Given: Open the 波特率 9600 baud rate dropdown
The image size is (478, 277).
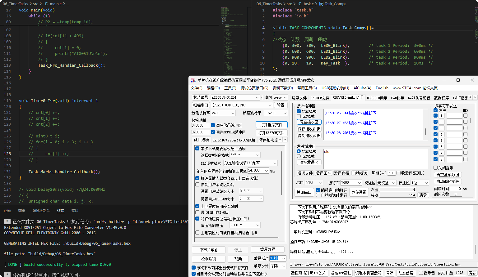Looking at the screenshot, I should coord(360,182).
